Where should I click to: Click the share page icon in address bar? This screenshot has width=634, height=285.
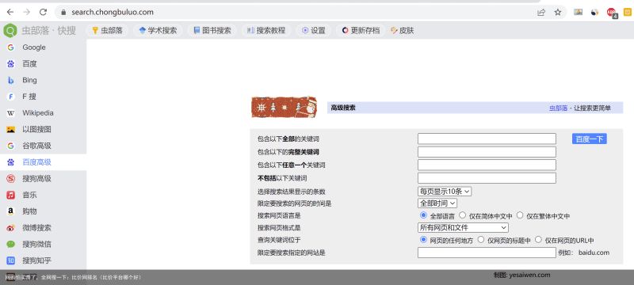point(541,12)
